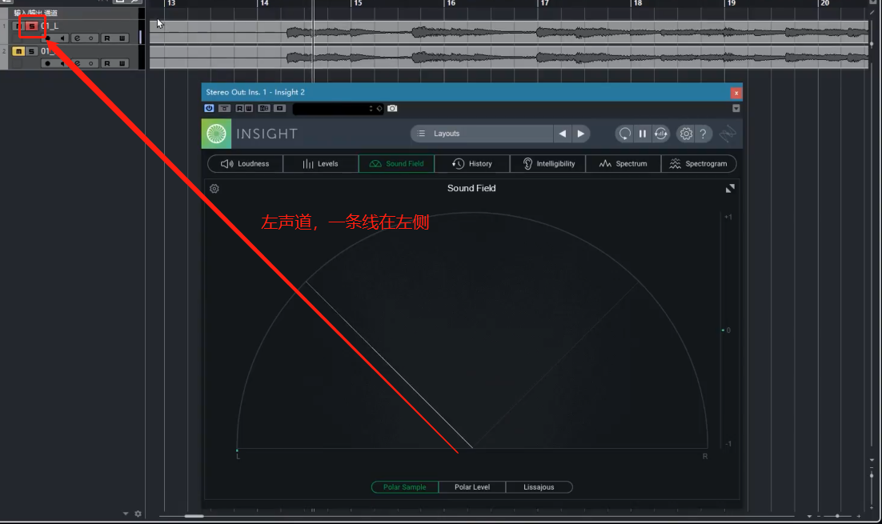The height and width of the screenshot is (524, 882).
Task: Go to previous layout arrow
Action: pyautogui.click(x=563, y=134)
